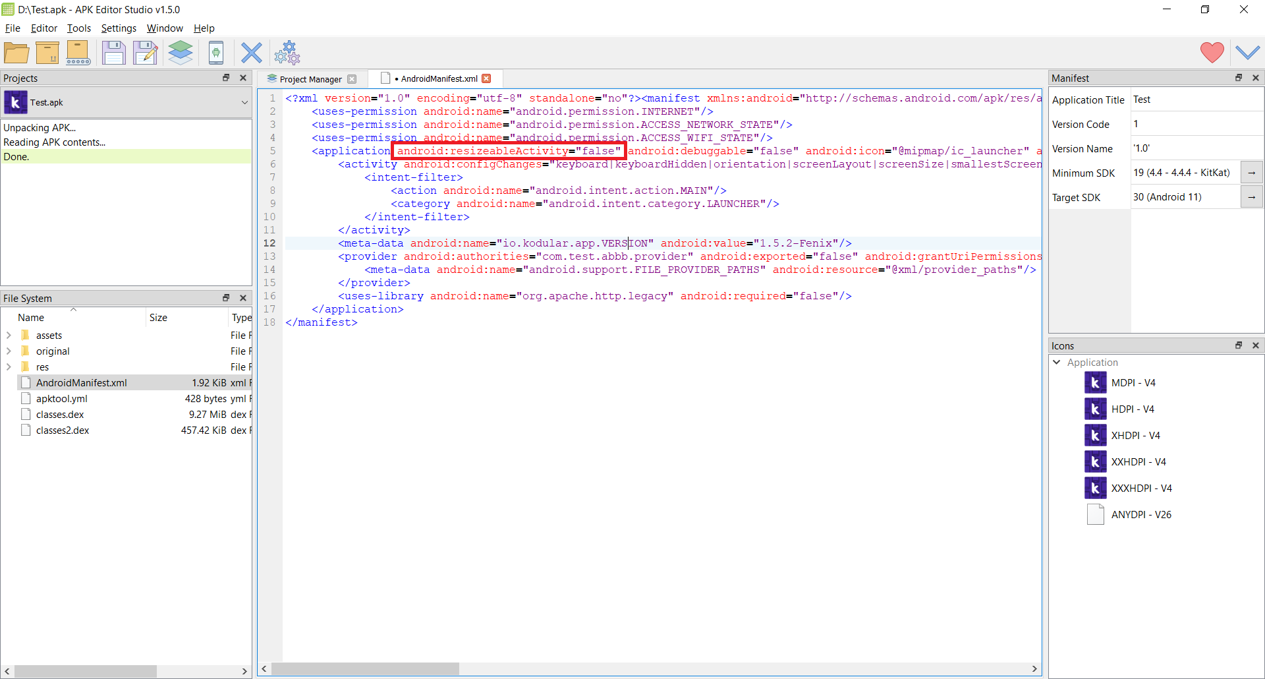This screenshot has width=1265, height=679.
Task: Close the Project Manager tab
Action: (352, 79)
